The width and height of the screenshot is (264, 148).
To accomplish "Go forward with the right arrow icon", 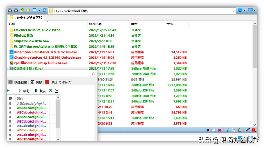I will pos(16,11).
